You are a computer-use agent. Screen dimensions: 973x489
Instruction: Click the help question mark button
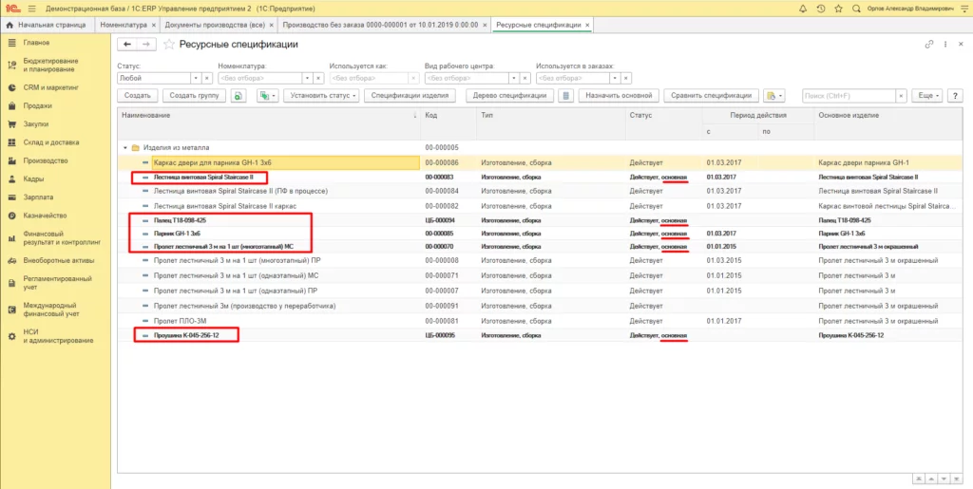955,96
